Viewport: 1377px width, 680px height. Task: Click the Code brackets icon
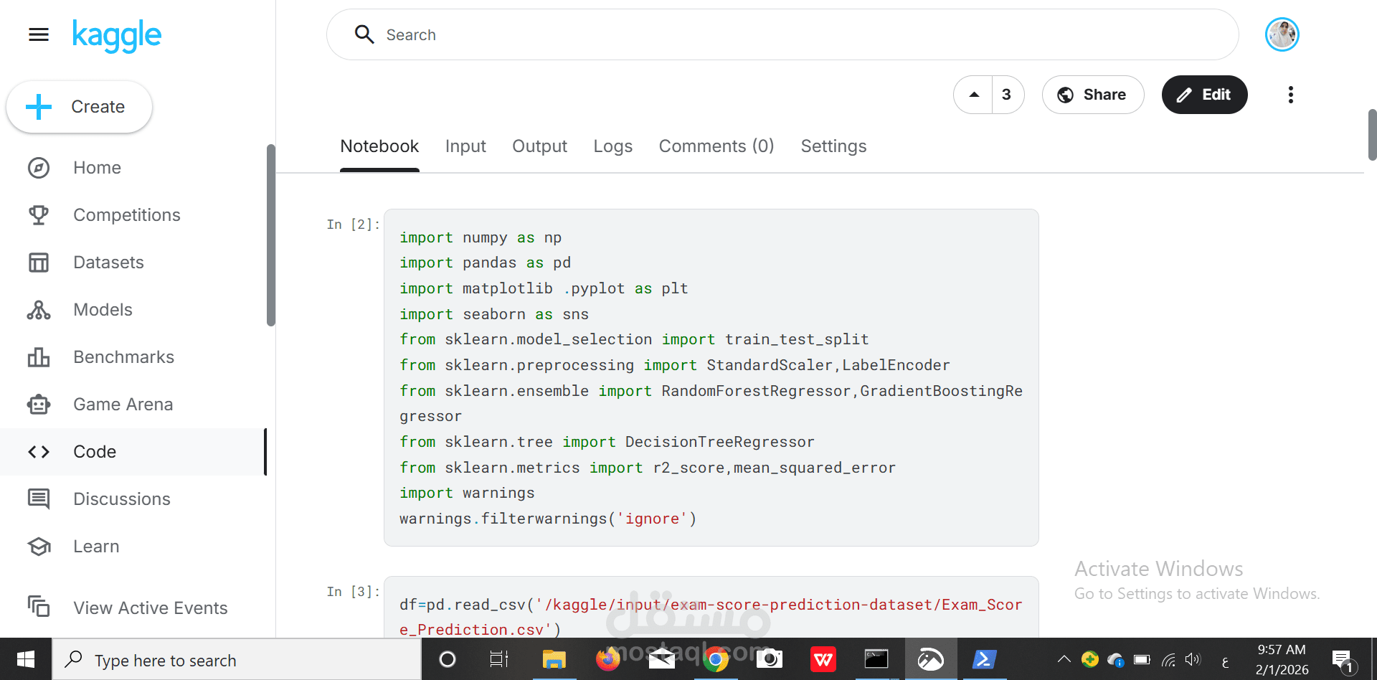(x=39, y=452)
